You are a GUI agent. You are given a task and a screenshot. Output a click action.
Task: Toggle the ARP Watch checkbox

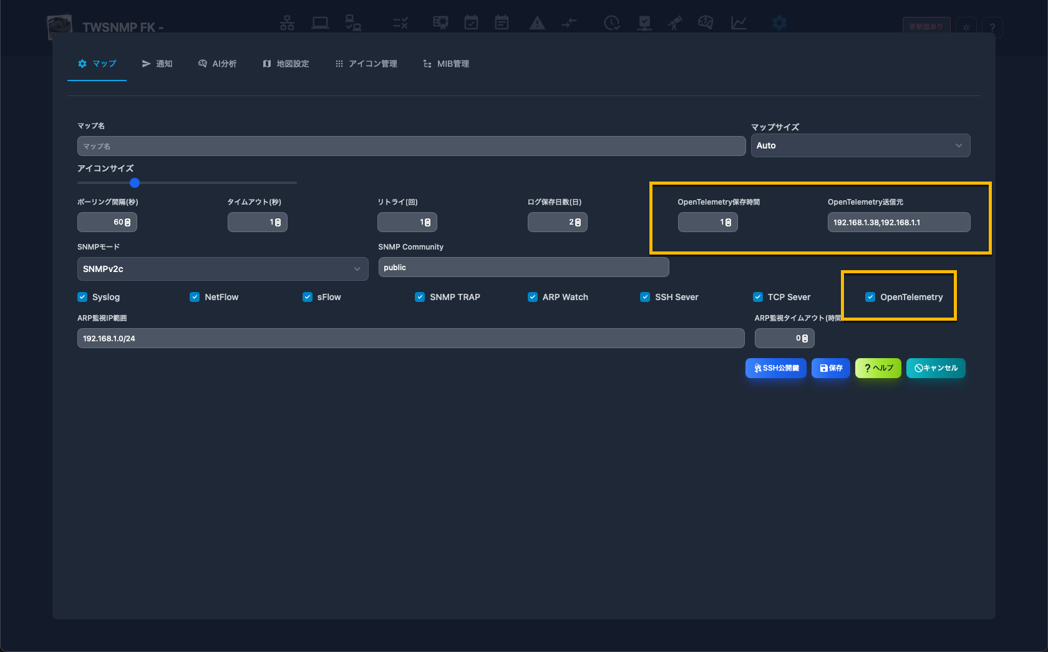pos(533,297)
